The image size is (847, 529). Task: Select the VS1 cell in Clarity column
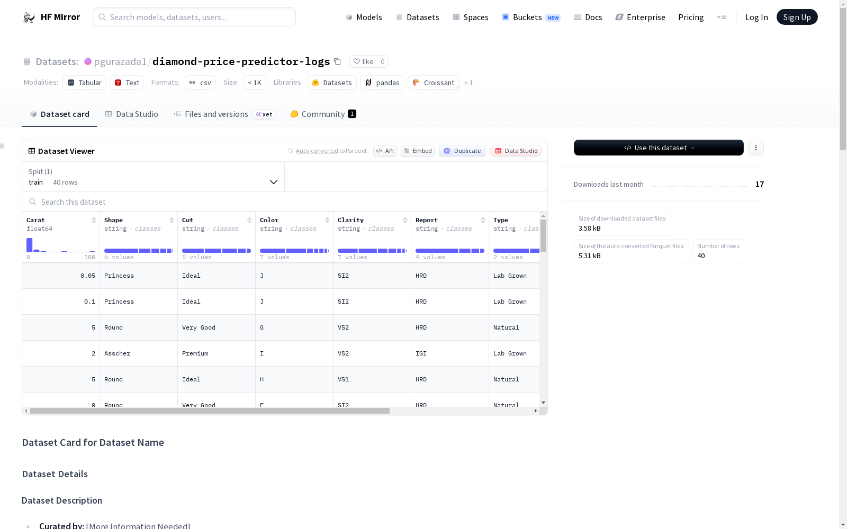pos(372,379)
